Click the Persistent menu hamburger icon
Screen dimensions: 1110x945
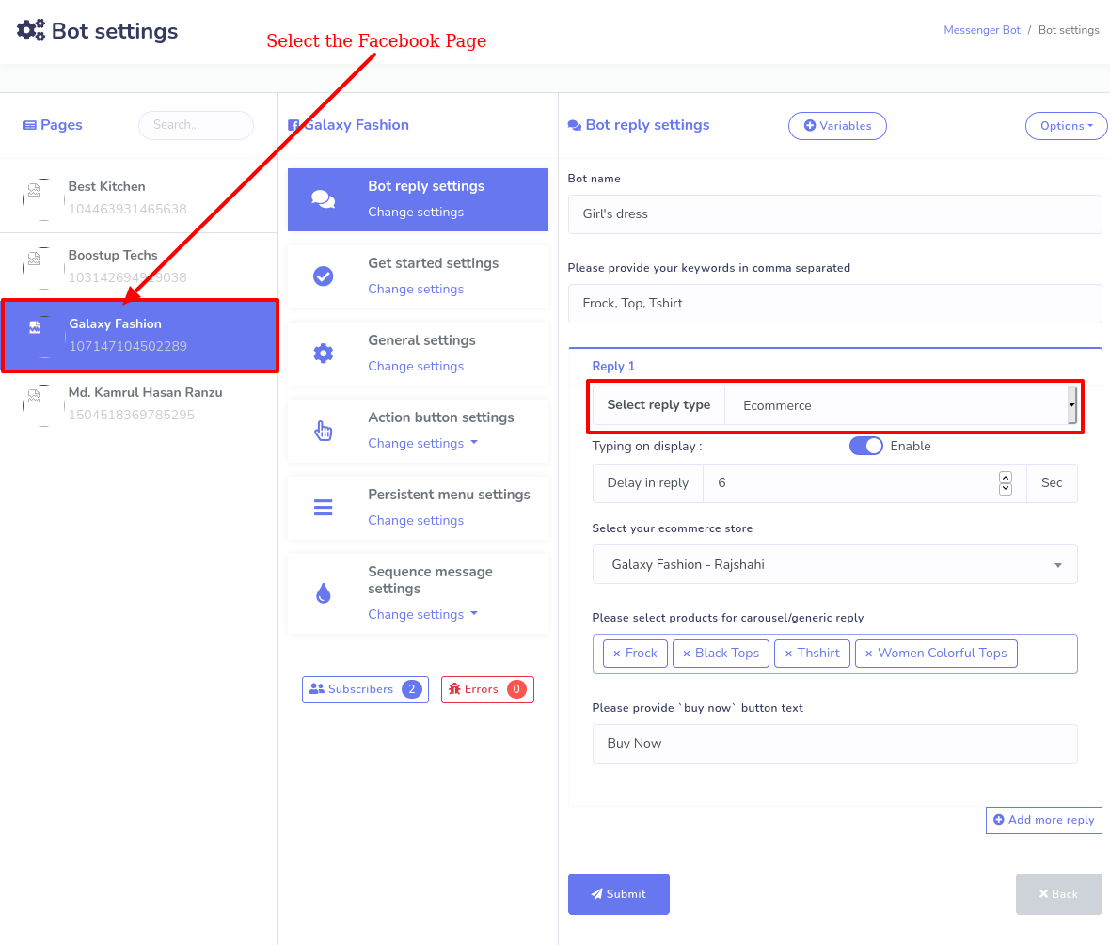click(324, 508)
